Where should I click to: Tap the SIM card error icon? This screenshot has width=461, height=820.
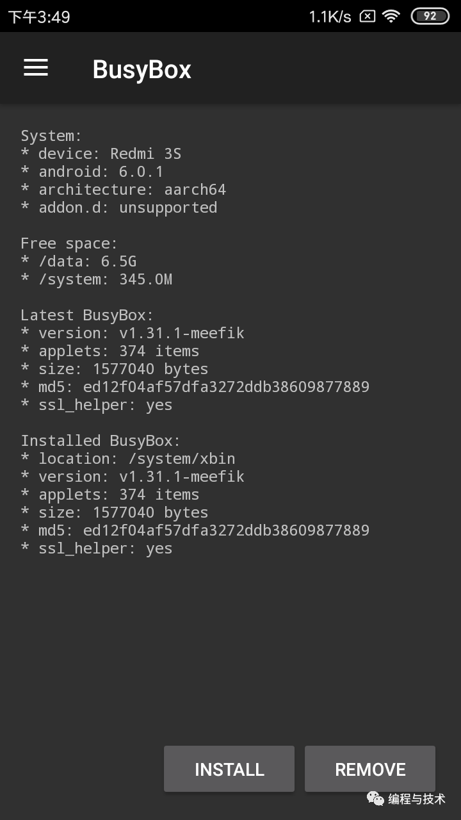click(367, 17)
